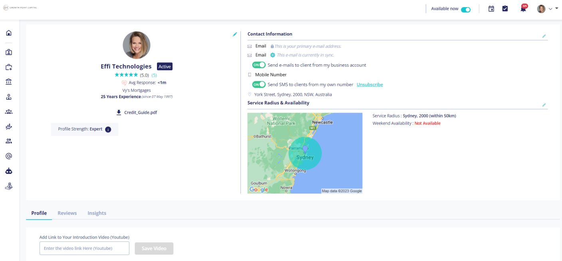Screen dimensions: 562x261
Task: Click the two-person contacts sidebar icon
Action: 9,141
